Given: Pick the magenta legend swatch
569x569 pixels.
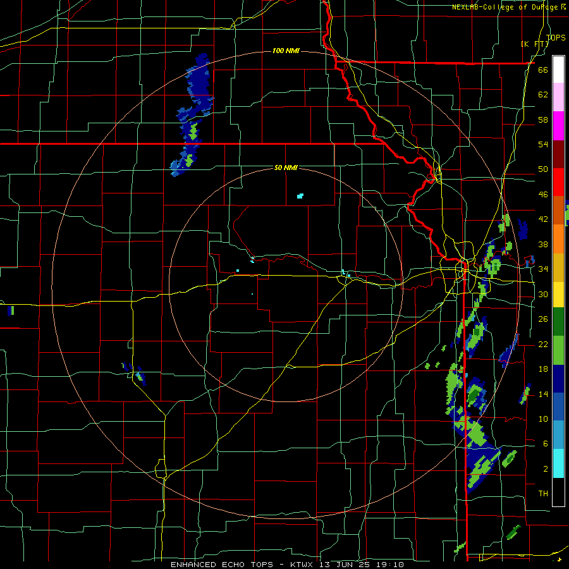Looking at the screenshot, I should (x=558, y=126).
